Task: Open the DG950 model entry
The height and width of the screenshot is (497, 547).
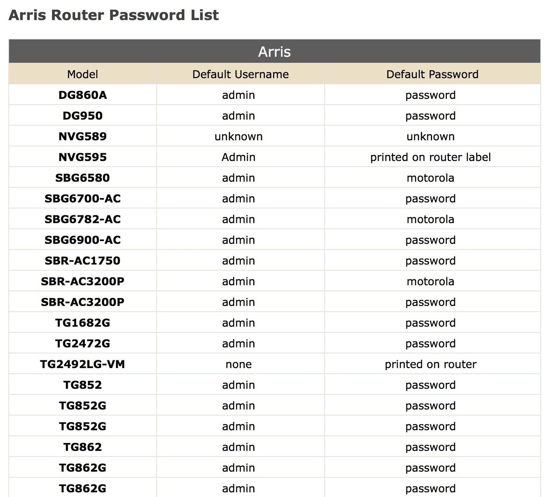Action: 82,116
